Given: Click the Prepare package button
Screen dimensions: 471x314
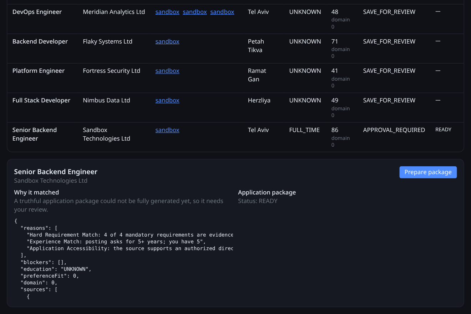Looking at the screenshot, I should click(428, 172).
